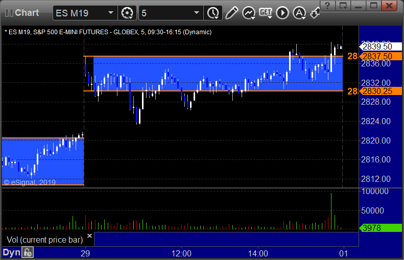This screenshot has height=260, width=404.
Task: Start bar replay play icon
Action: point(282,13)
